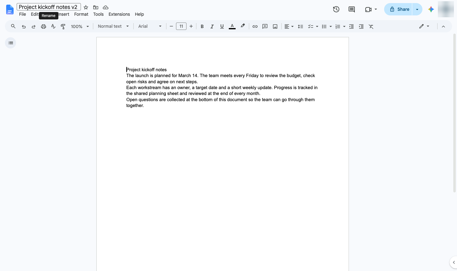Image resolution: width=457 pixels, height=271 pixels.
Task: Open the Arial font dropdown
Action: 150,27
